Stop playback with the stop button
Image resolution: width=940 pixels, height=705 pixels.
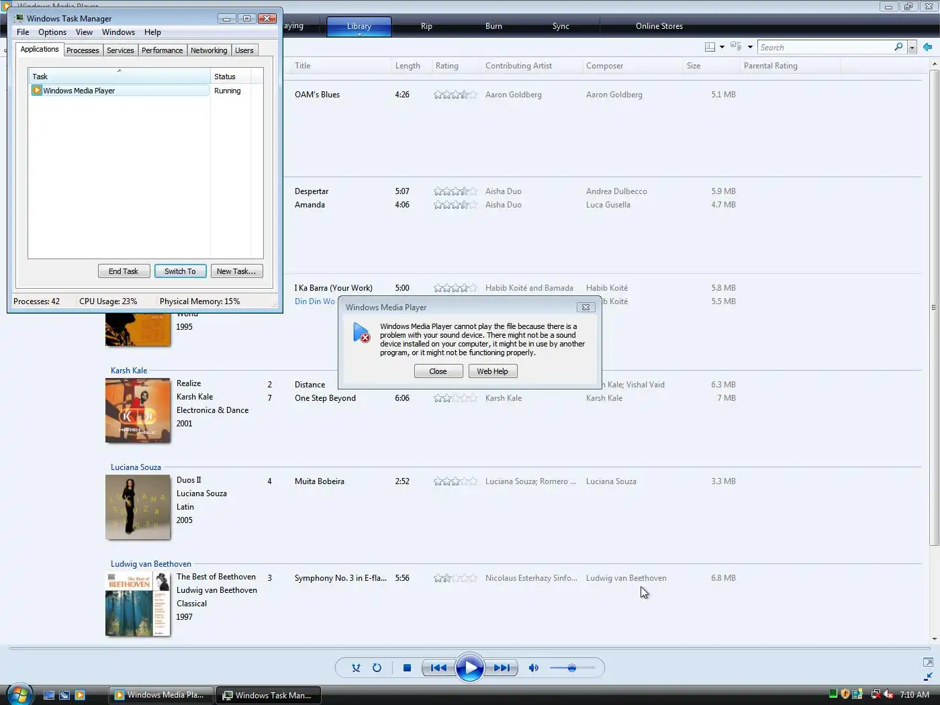407,667
